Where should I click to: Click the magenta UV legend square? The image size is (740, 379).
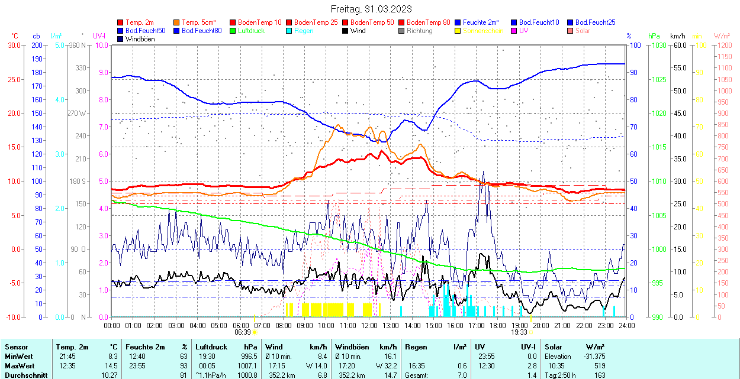click(514, 31)
